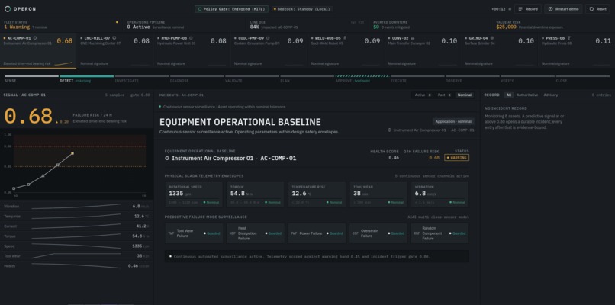Click the Restart demo circular icon
Screen dimensions: 615x305
click(x=550, y=9)
